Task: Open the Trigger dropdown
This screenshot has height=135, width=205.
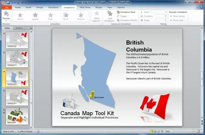Action: 124,16
